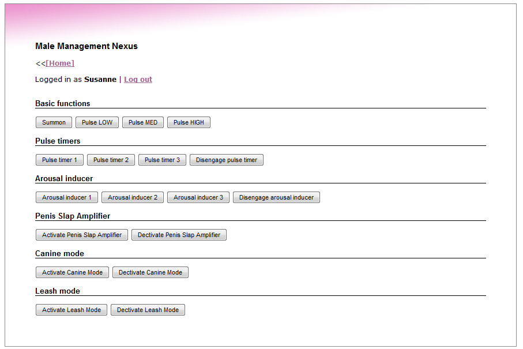Viewport: 523px width, 349px height.
Task: Click Activate Penis Slap Amplifier button
Action: [82, 235]
